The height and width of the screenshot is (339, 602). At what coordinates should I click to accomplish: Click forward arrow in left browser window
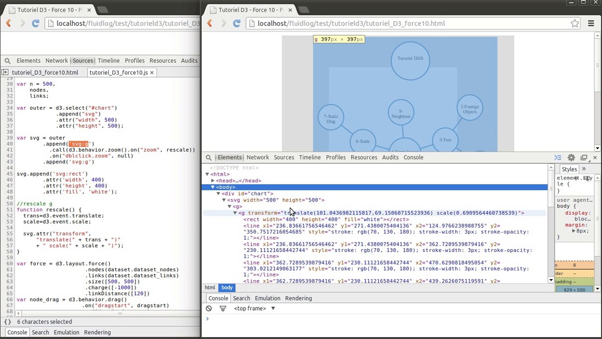pyautogui.click(x=22, y=23)
